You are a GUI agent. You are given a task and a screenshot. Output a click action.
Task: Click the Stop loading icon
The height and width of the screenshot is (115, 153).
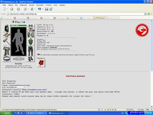(25, 9)
